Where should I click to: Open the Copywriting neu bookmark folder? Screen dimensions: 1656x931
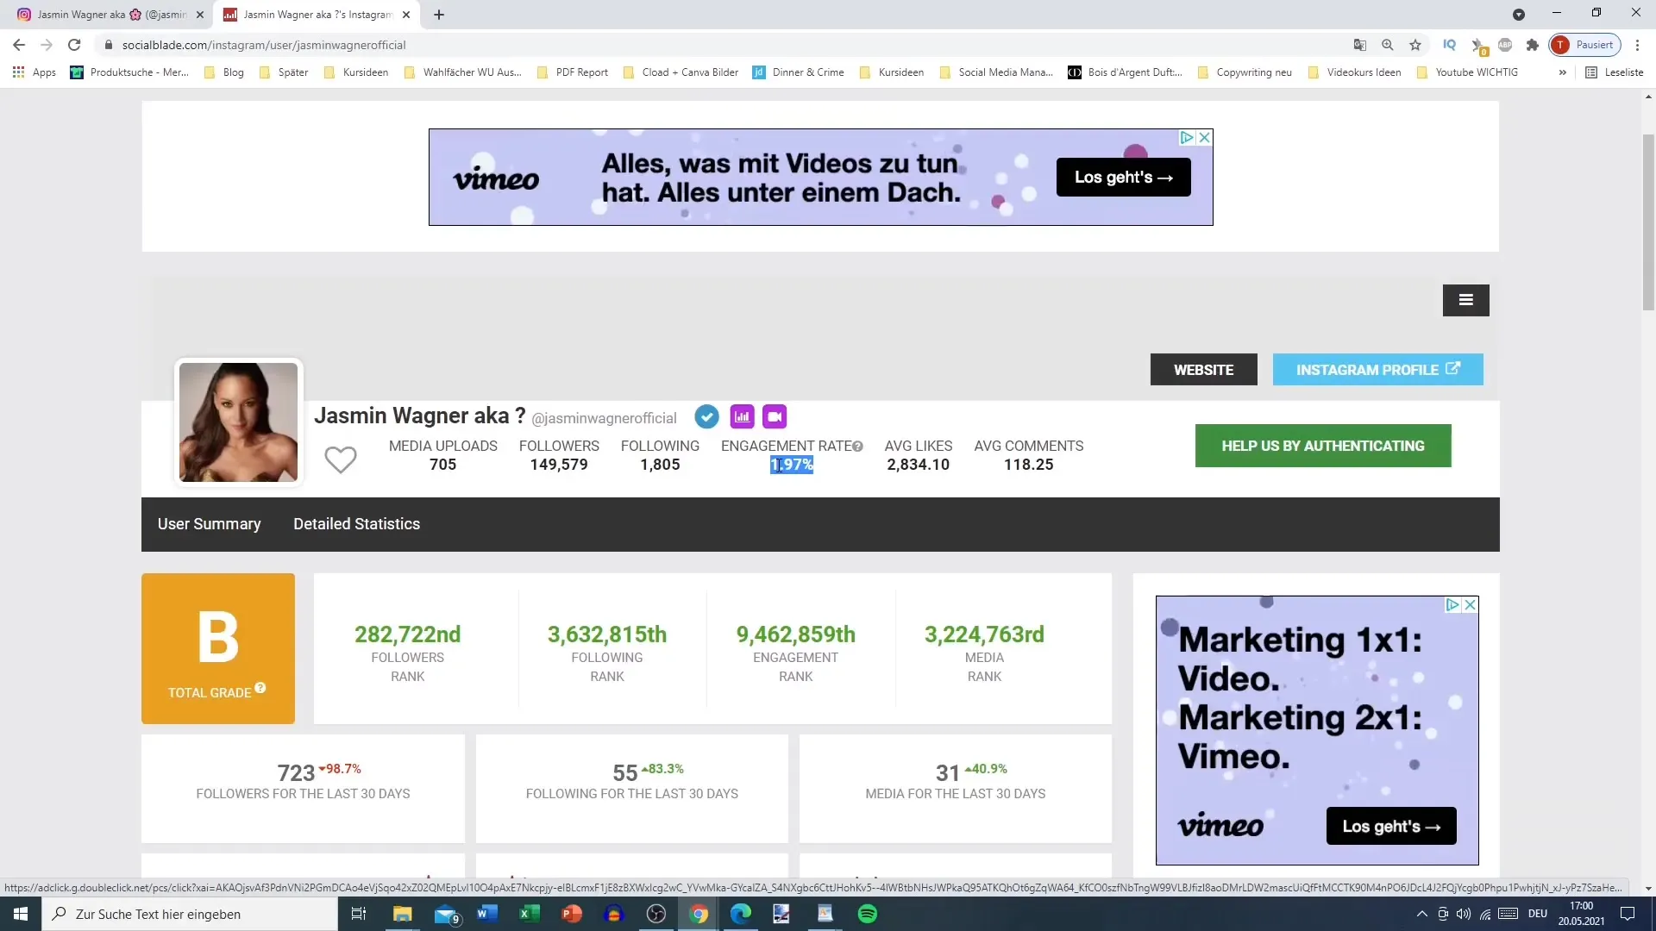(x=1245, y=72)
